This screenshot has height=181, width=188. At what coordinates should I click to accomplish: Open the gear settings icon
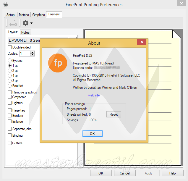coord(25,23)
